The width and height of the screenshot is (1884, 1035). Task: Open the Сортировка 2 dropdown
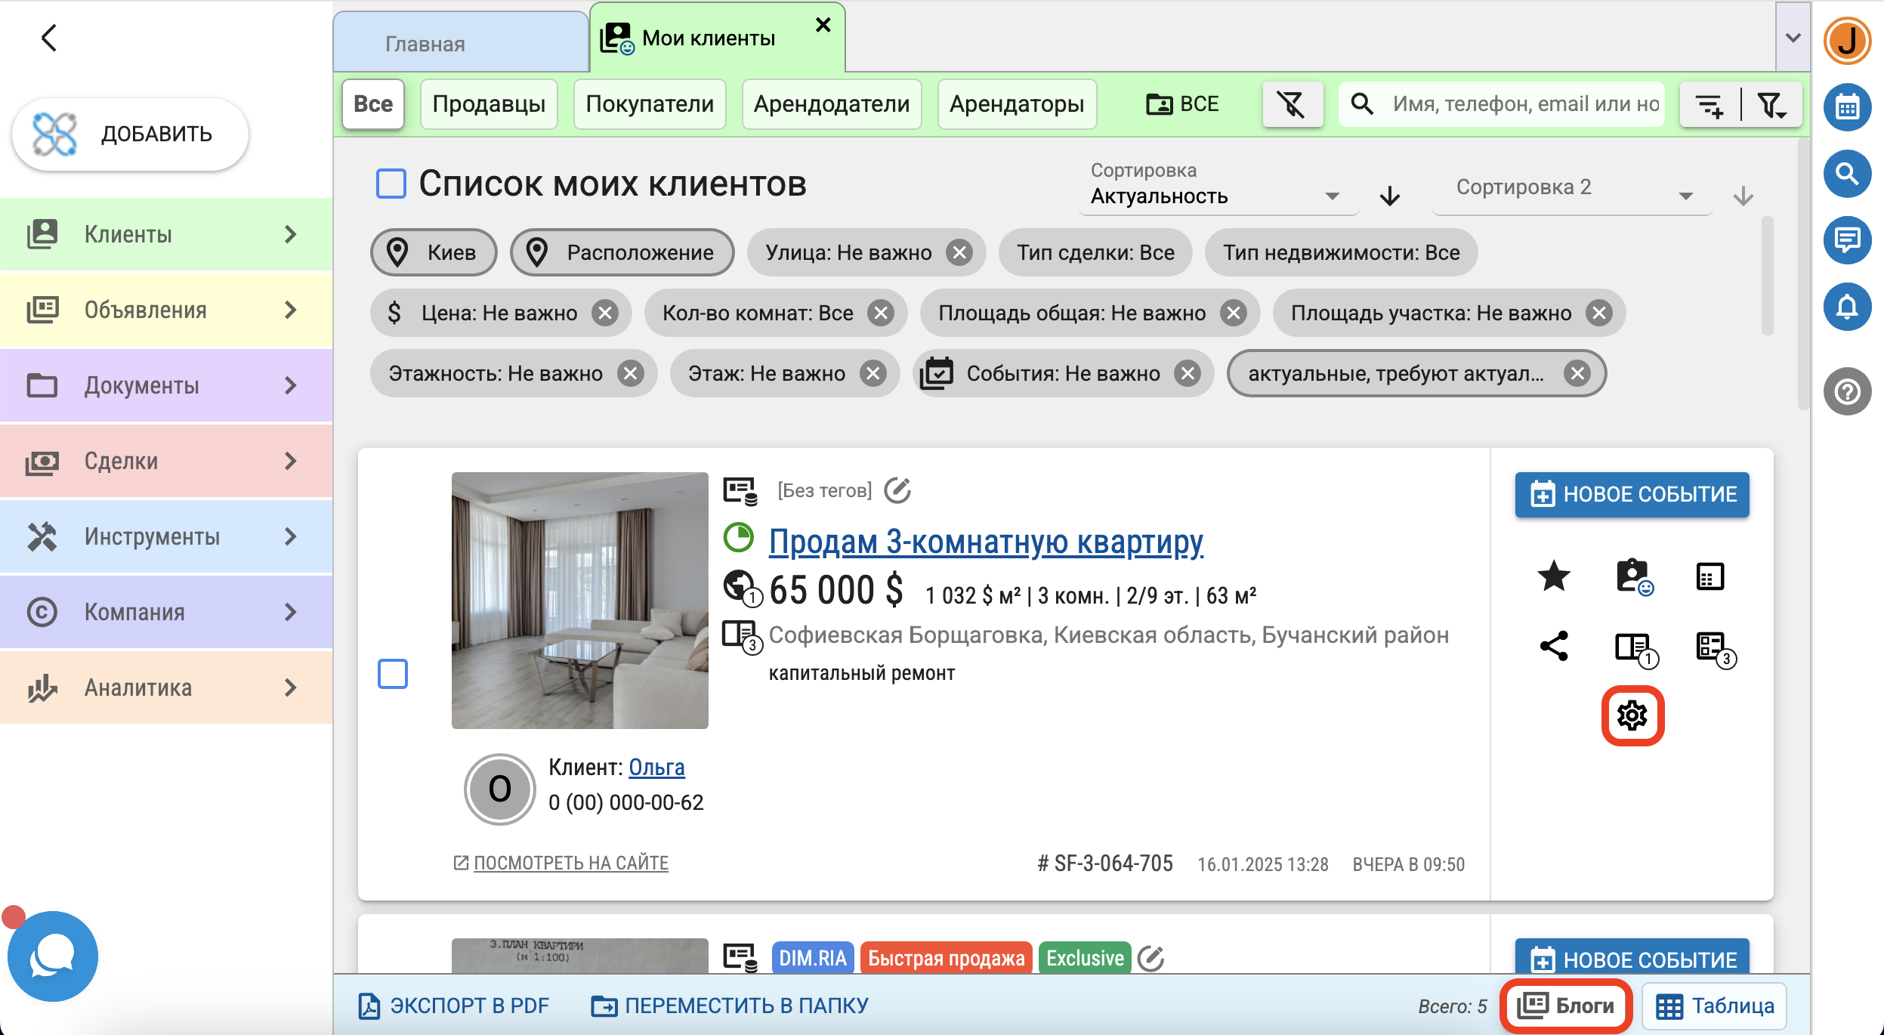click(1571, 187)
